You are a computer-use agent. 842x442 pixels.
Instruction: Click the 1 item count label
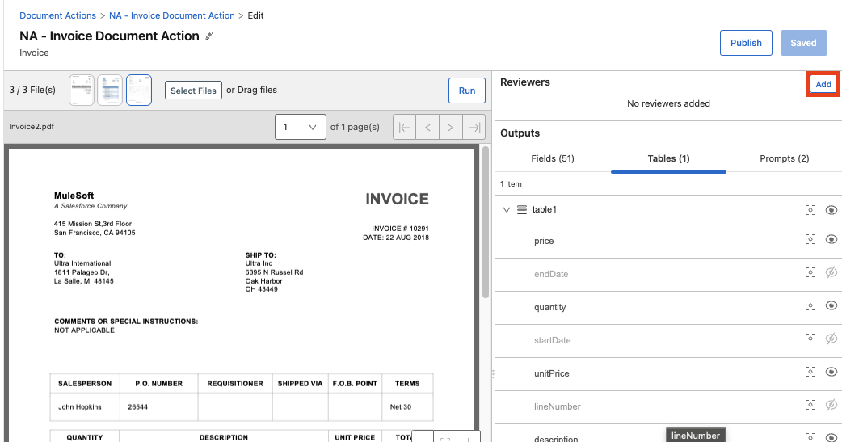click(511, 183)
